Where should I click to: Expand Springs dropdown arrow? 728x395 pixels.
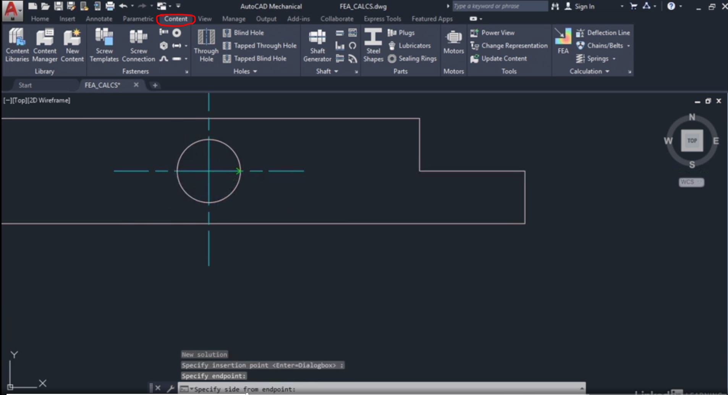pos(614,59)
